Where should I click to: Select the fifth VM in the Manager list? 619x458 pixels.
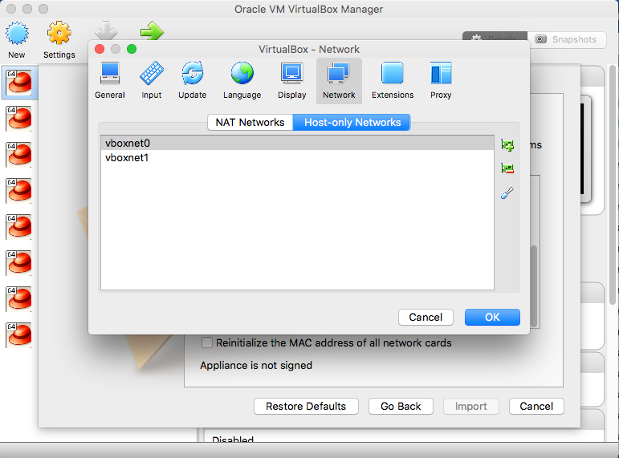[x=19, y=227]
